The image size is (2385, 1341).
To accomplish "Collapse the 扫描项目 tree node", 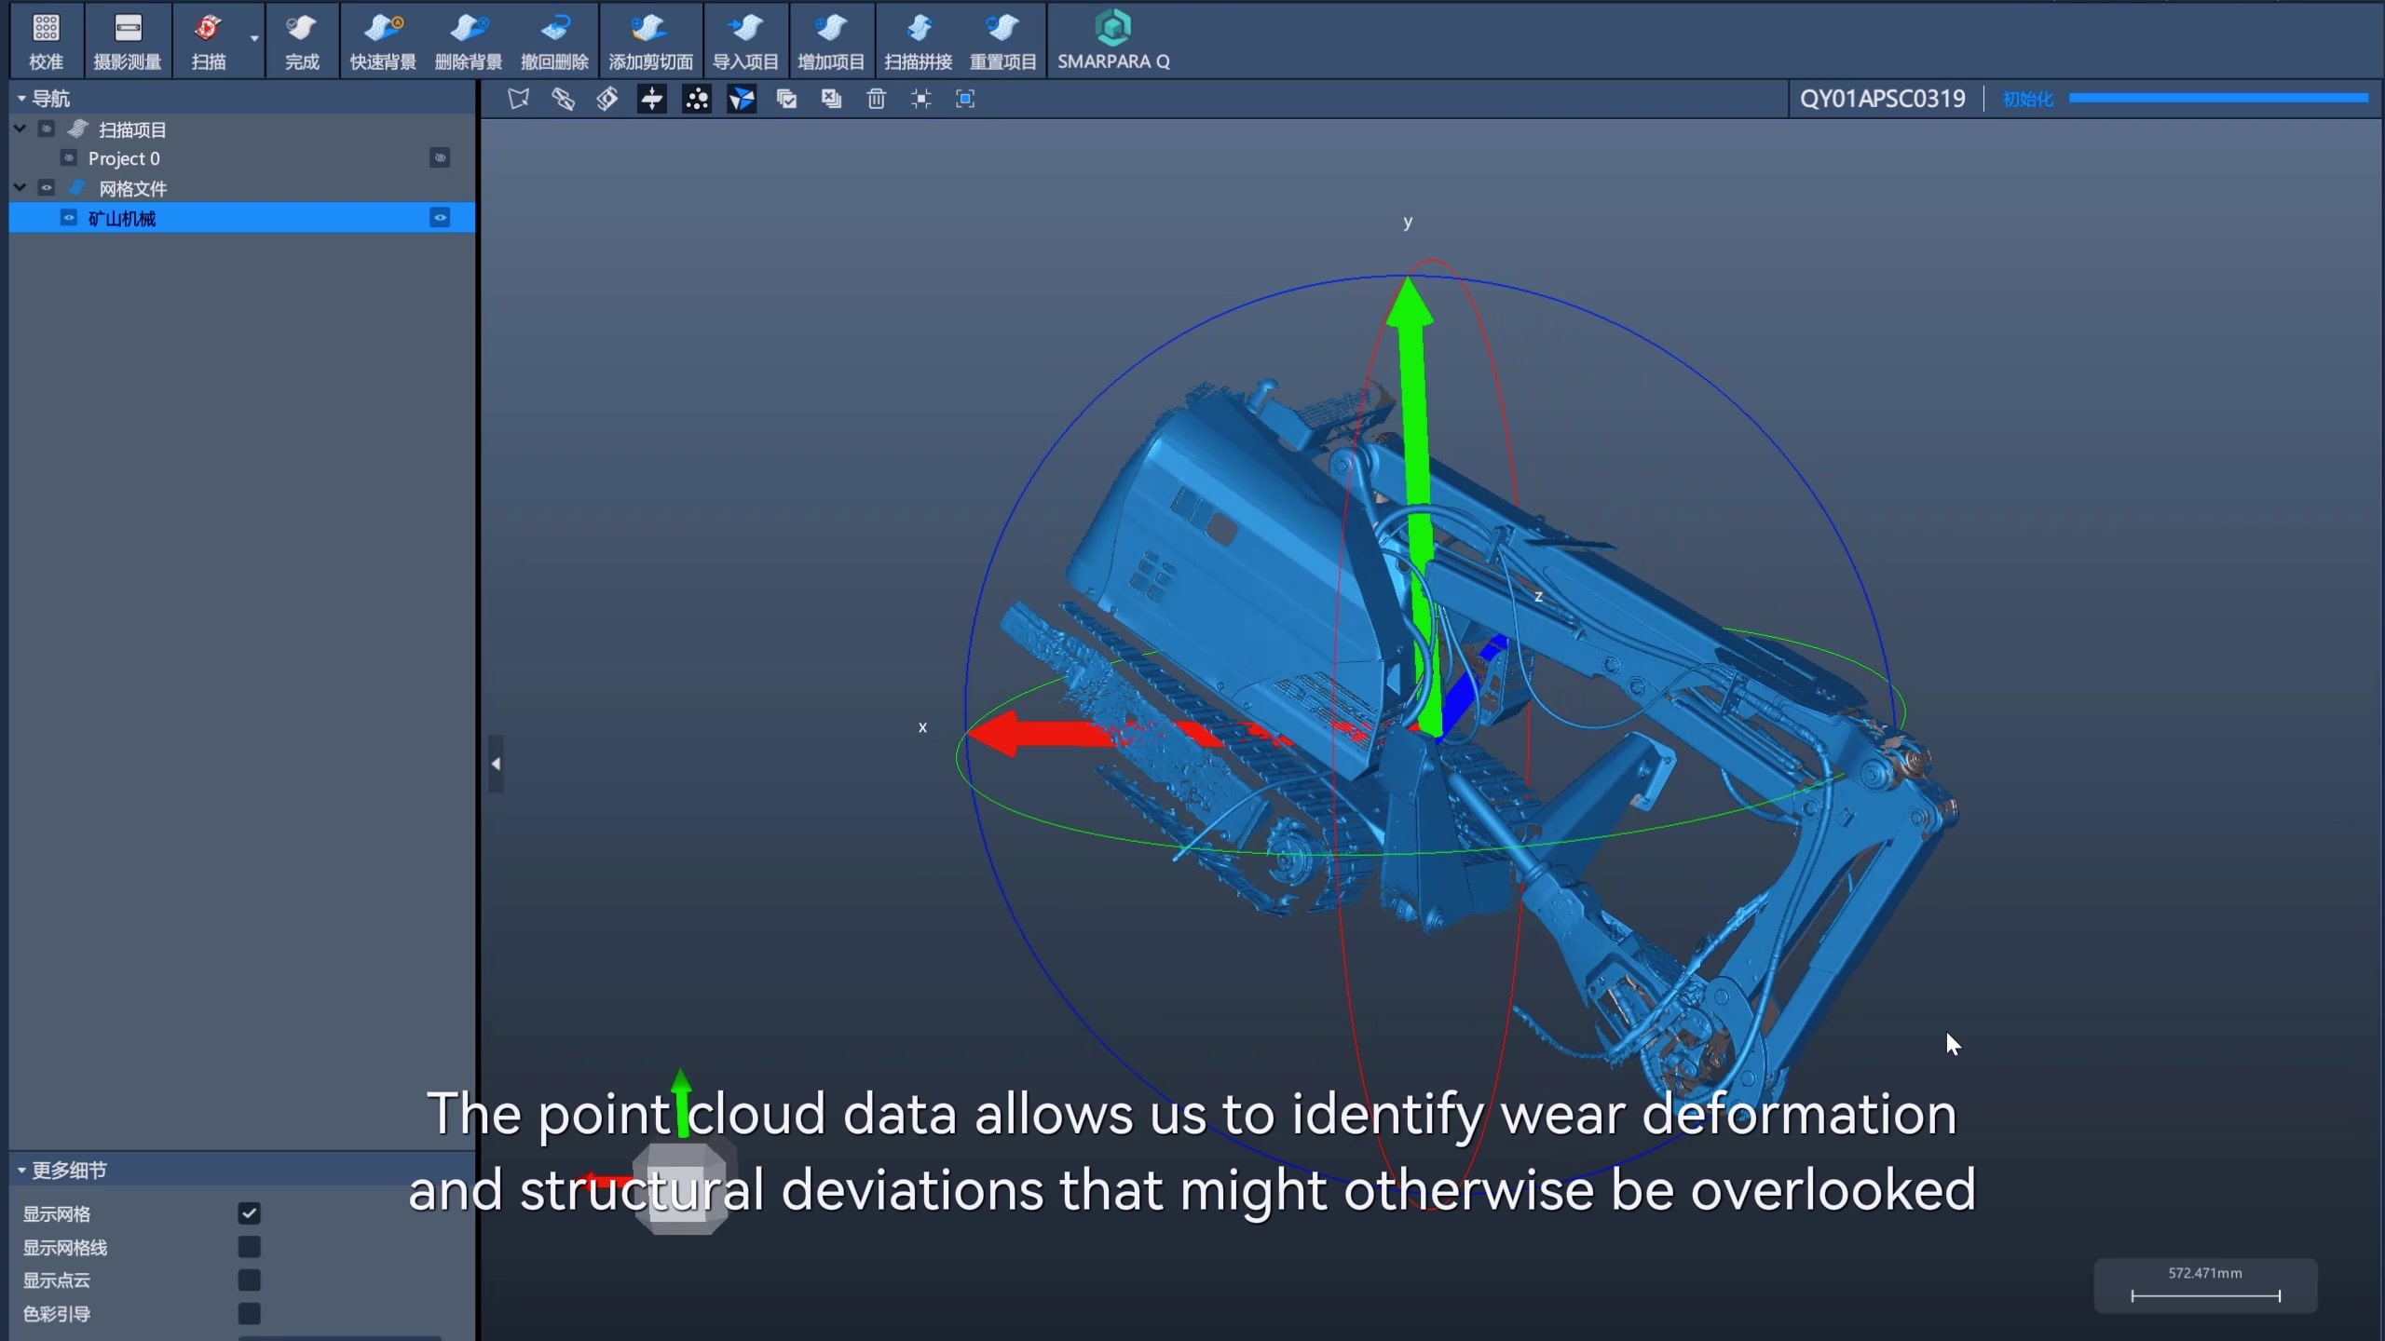I will pyautogui.click(x=20, y=129).
